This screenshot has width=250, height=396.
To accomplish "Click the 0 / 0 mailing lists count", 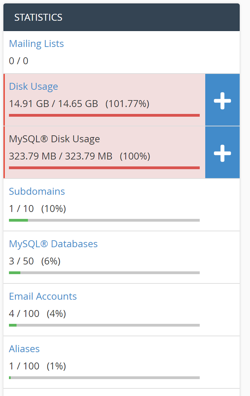I will click(19, 61).
